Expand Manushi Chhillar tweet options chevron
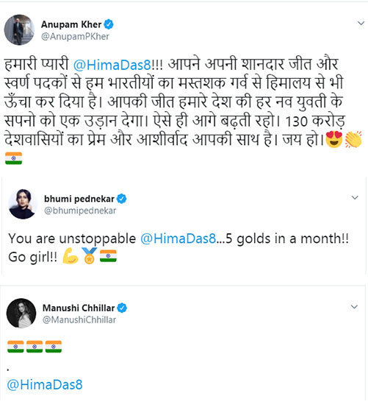Image resolution: width=368 pixels, height=410 pixels. point(354,307)
